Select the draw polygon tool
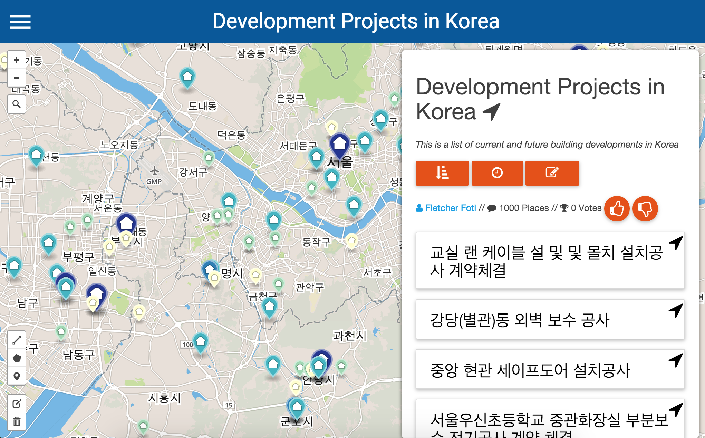The height and width of the screenshot is (438, 705). (17, 358)
